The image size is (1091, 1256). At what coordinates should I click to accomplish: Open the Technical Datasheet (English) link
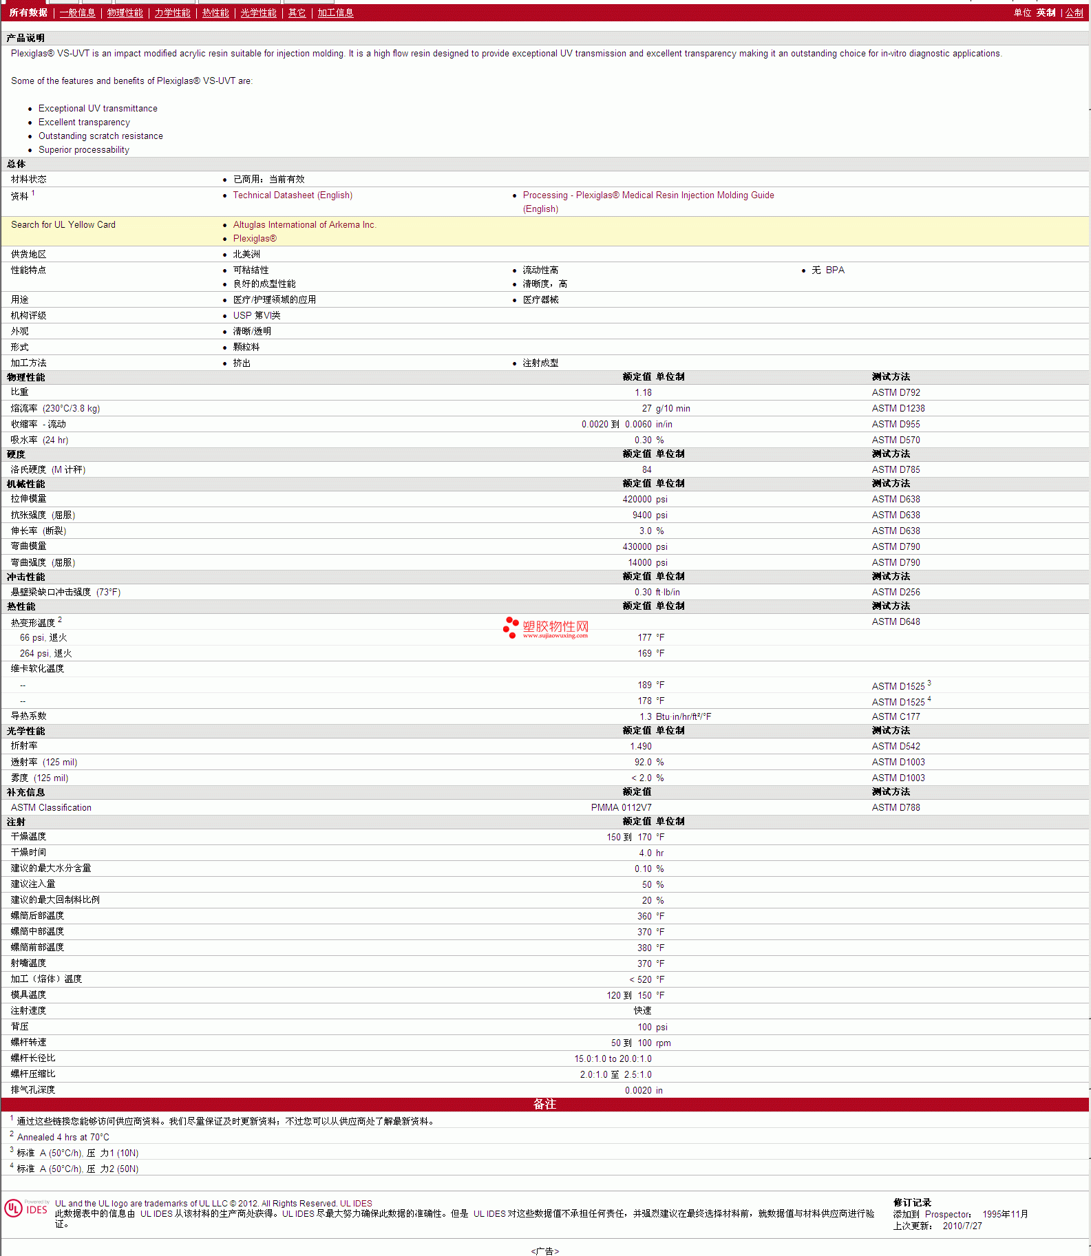coord(293,195)
